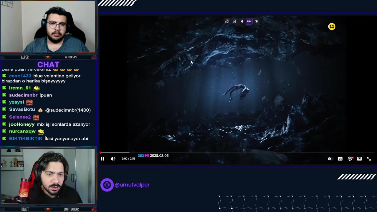
Task: Click the UMUT name label under the bottom webcam
Action: coord(25,209)
